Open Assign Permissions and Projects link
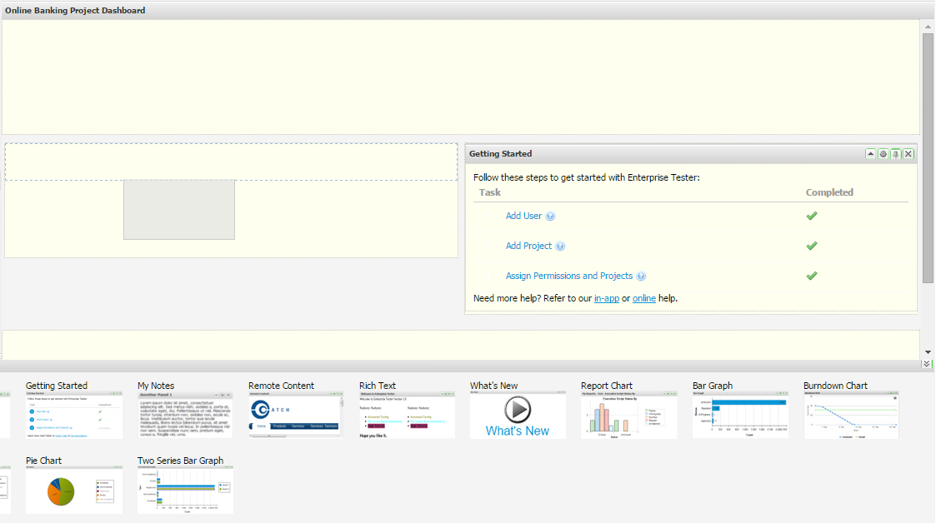This screenshot has height=523, width=936. pyautogui.click(x=568, y=276)
